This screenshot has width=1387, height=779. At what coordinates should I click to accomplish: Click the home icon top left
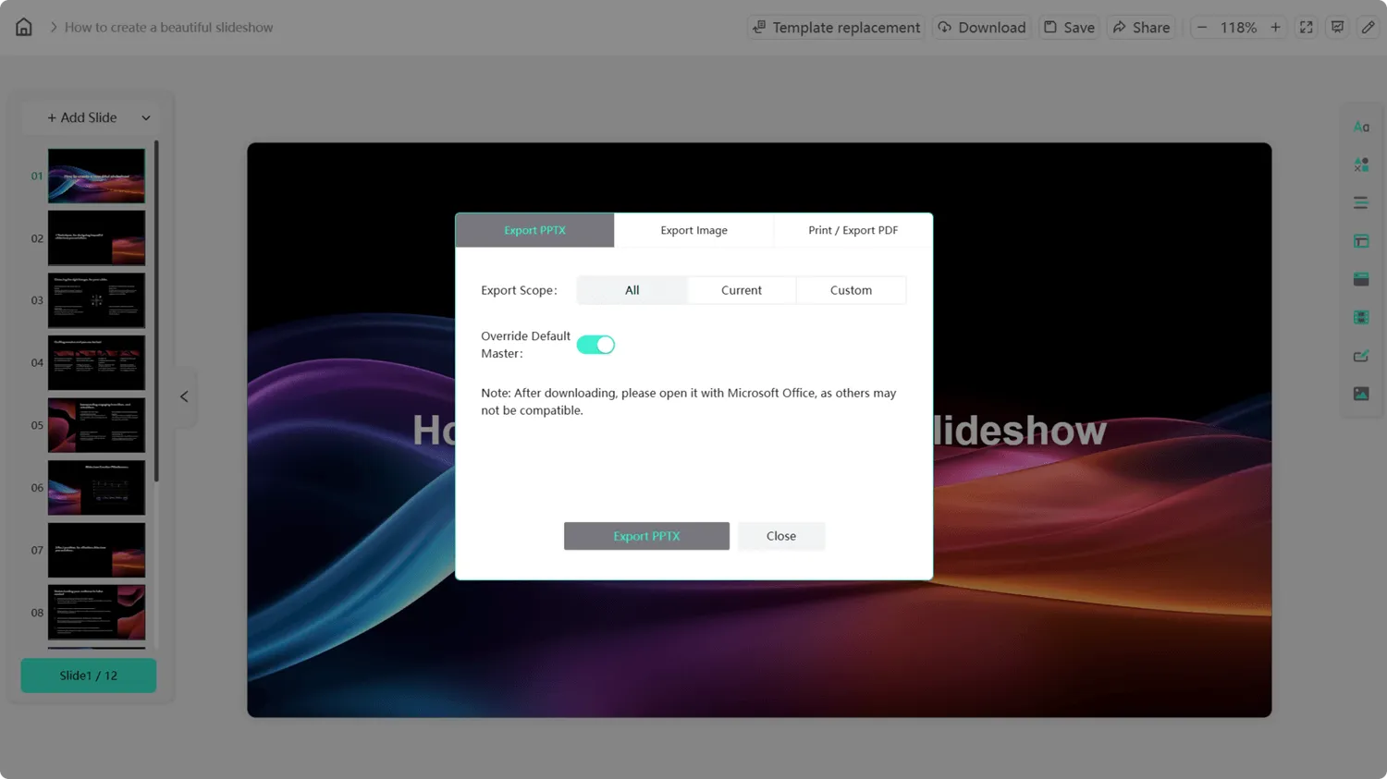pos(23,26)
